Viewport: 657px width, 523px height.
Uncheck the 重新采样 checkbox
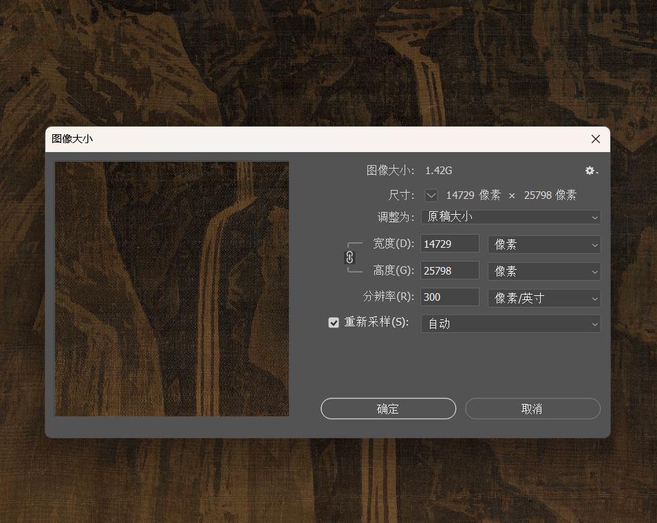click(334, 322)
